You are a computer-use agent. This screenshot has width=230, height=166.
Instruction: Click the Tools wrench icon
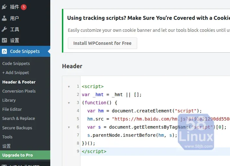tap(4, 29)
